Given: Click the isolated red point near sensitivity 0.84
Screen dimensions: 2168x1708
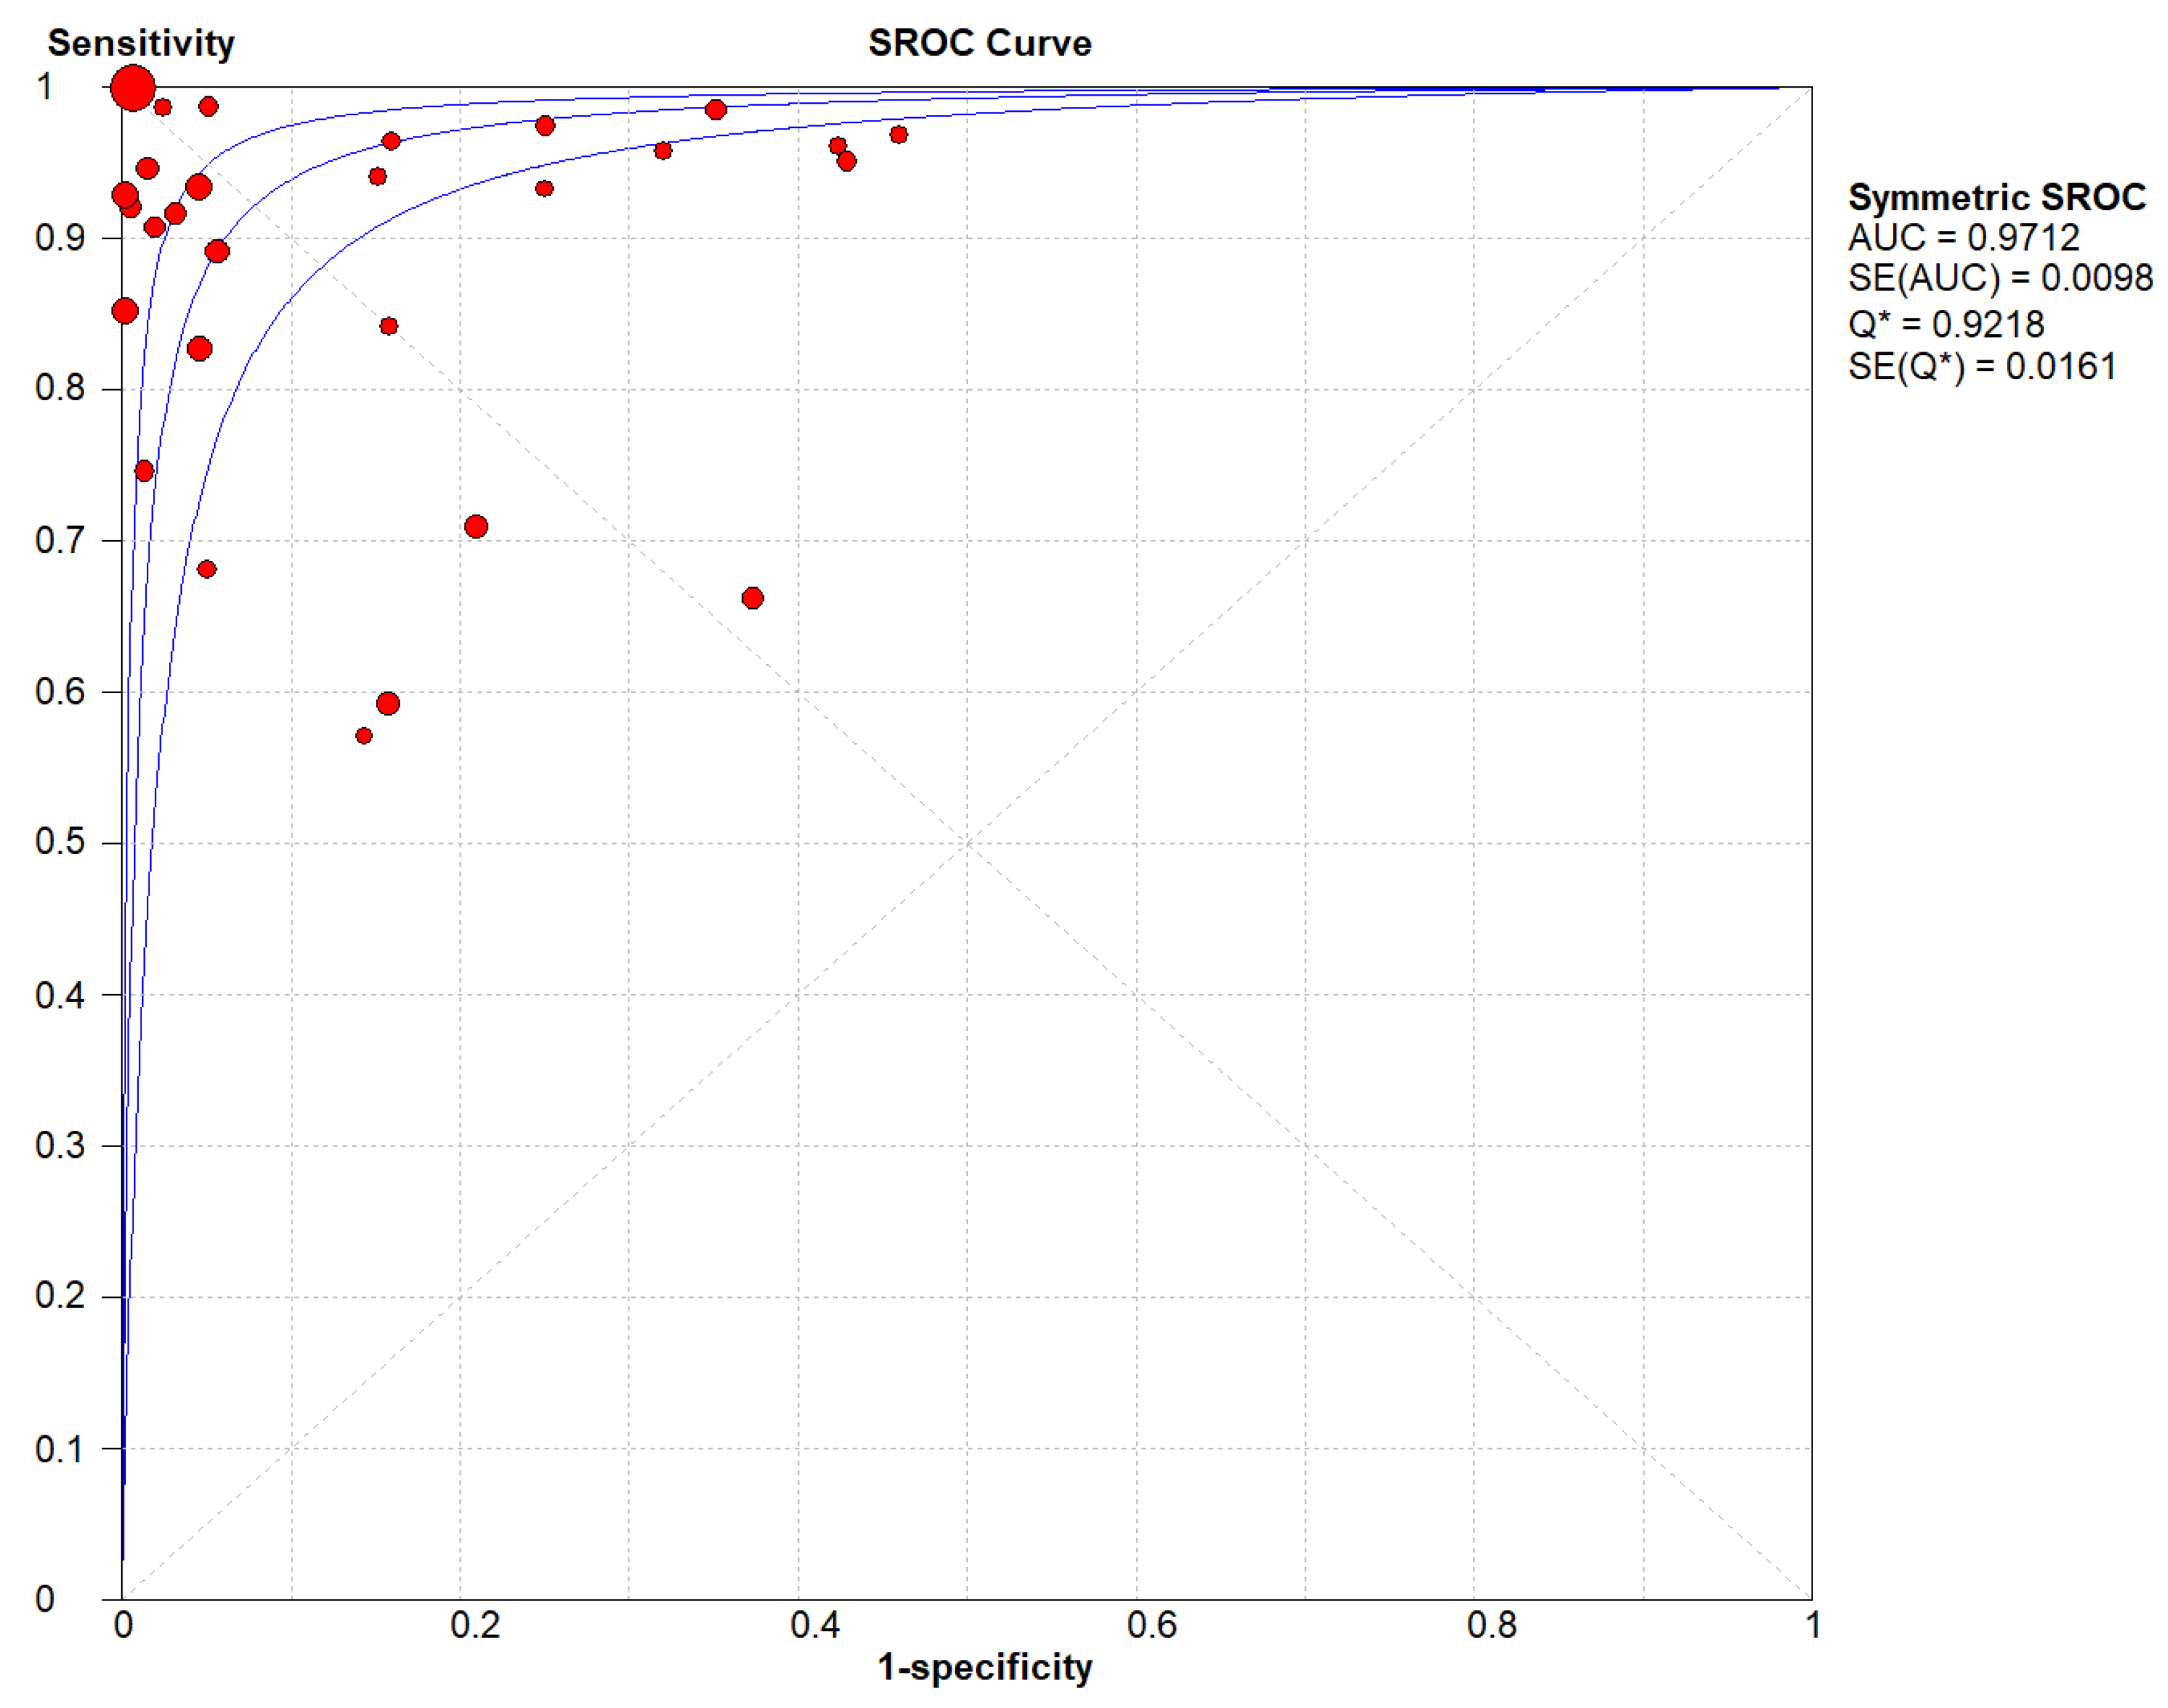Looking at the screenshot, I should click(x=389, y=326).
